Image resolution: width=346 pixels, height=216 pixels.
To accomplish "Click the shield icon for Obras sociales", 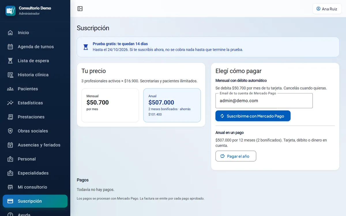I will (10, 131).
